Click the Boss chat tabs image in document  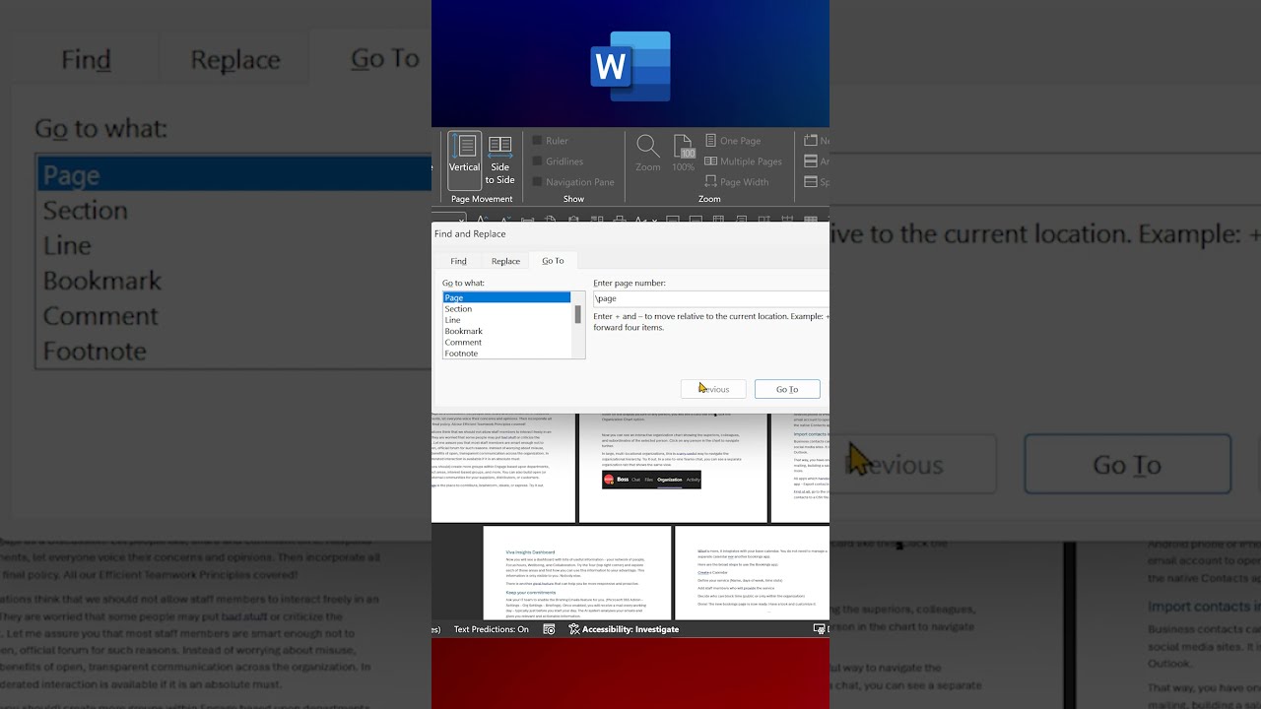point(651,480)
